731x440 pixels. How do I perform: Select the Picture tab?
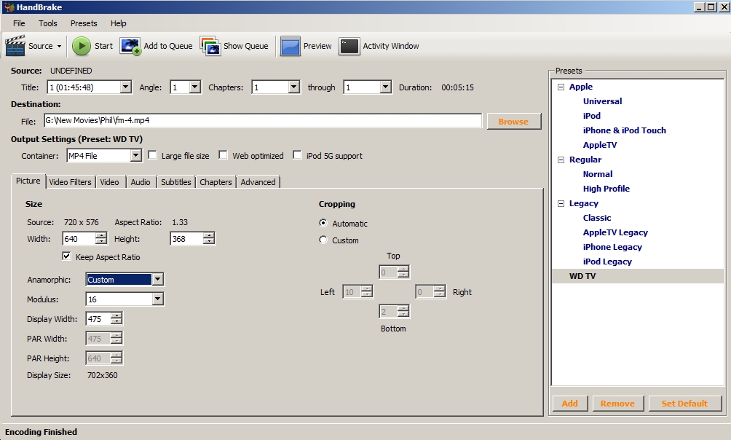pyautogui.click(x=28, y=181)
